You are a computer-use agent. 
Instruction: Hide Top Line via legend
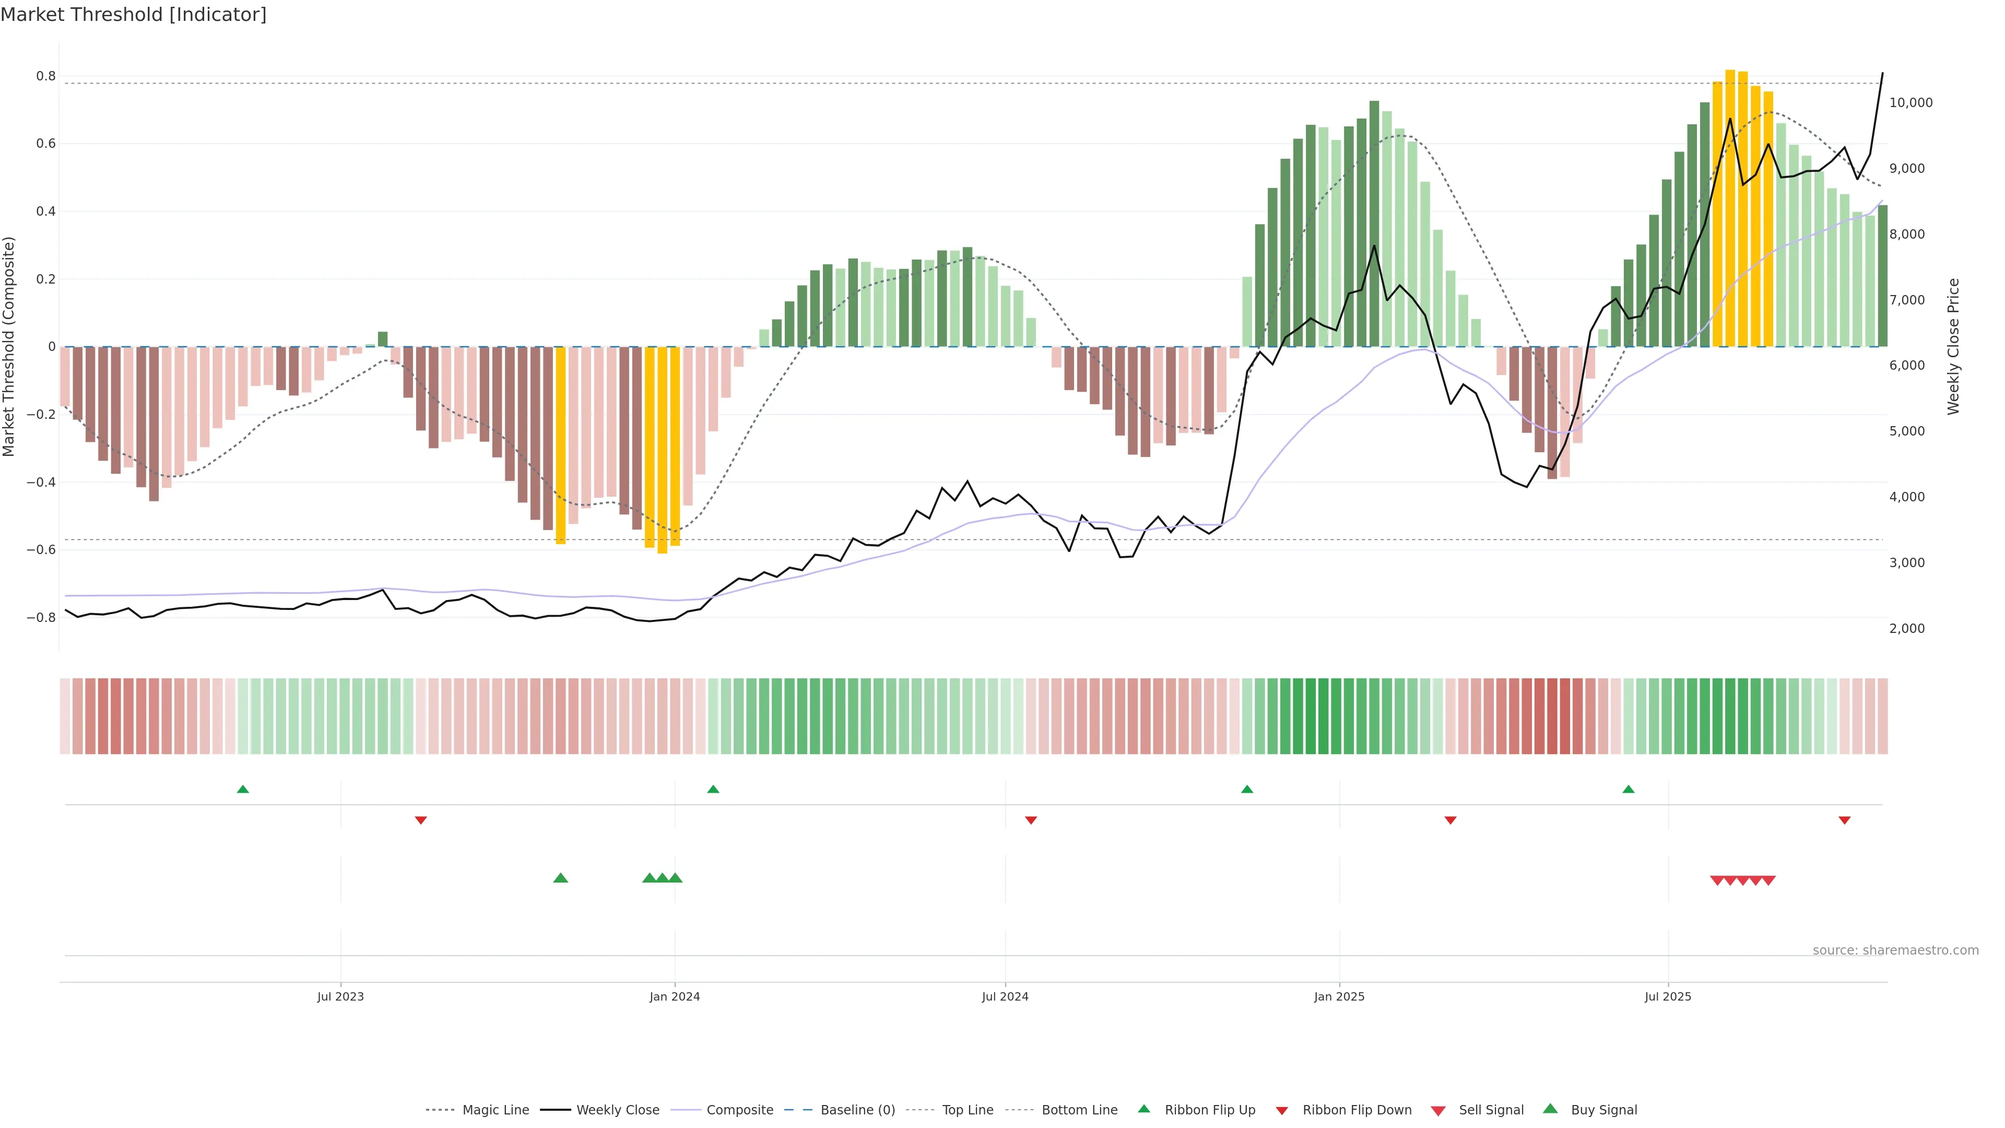point(968,1110)
